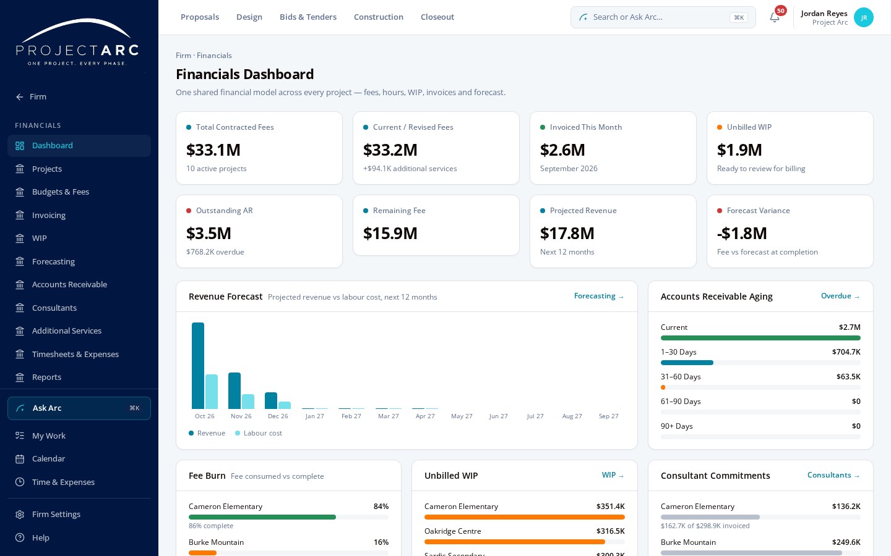Click the Current aging progress bar
This screenshot has width=891, height=556.
pyautogui.click(x=760, y=338)
